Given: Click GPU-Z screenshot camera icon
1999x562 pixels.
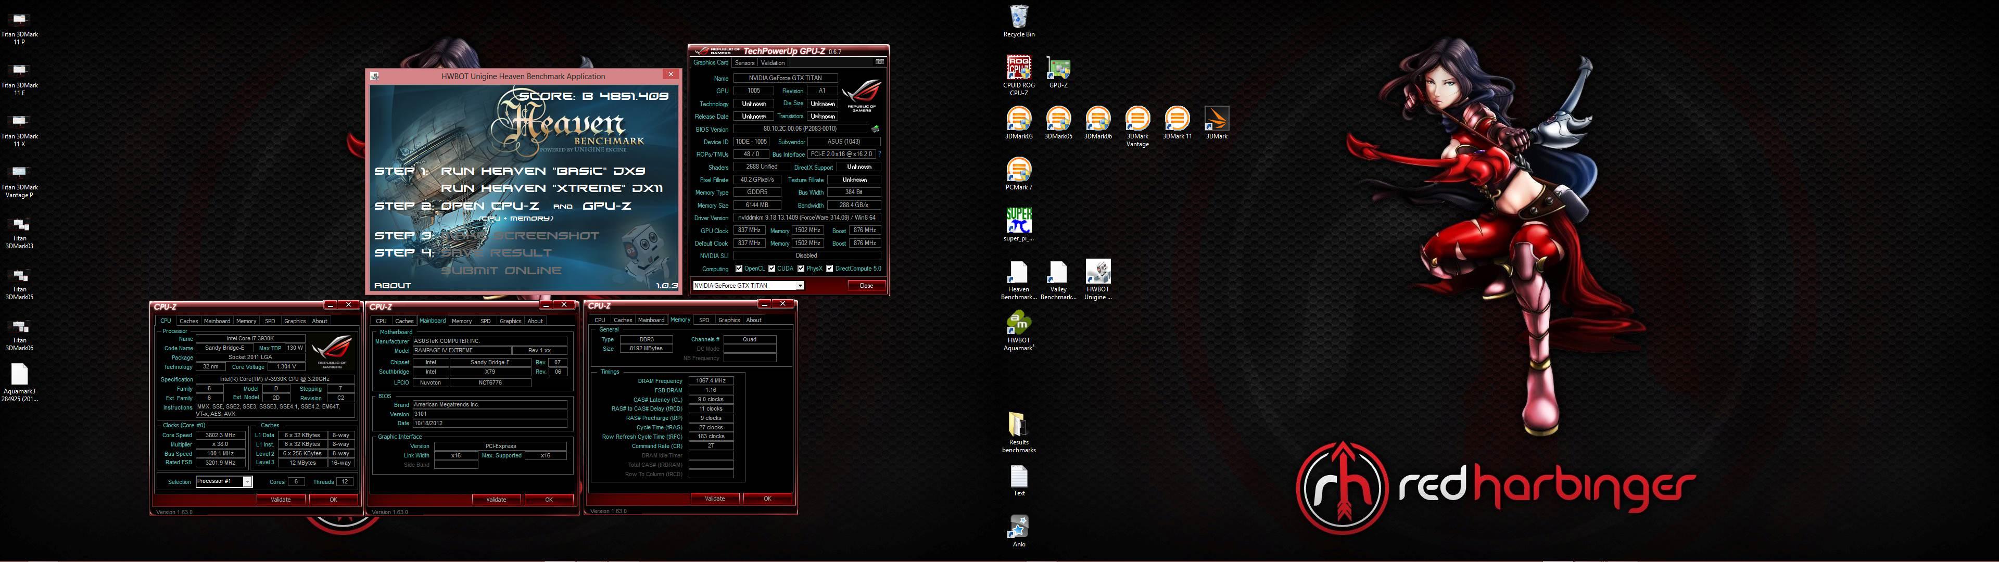Looking at the screenshot, I should click(x=879, y=62).
